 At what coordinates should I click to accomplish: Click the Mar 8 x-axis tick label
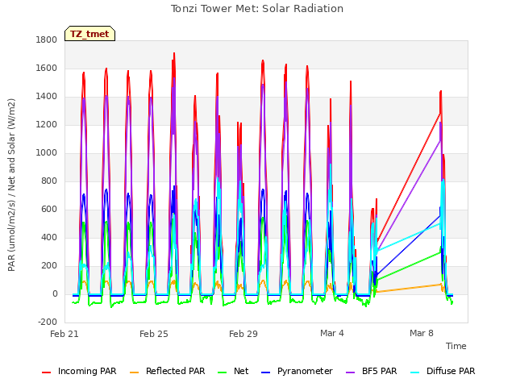(x=422, y=333)
